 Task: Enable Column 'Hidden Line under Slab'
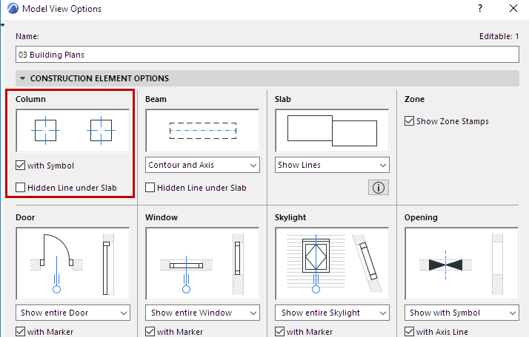[x=21, y=188]
